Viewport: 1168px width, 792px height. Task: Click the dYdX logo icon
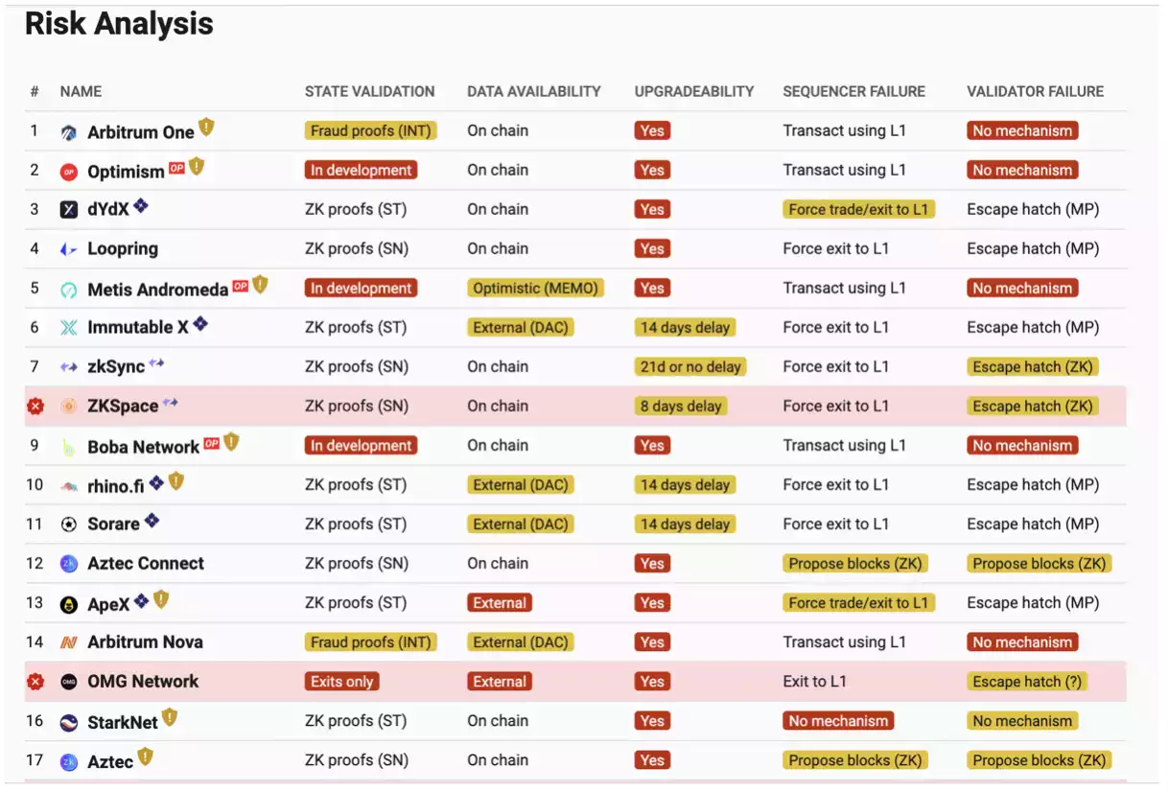click(x=69, y=210)
